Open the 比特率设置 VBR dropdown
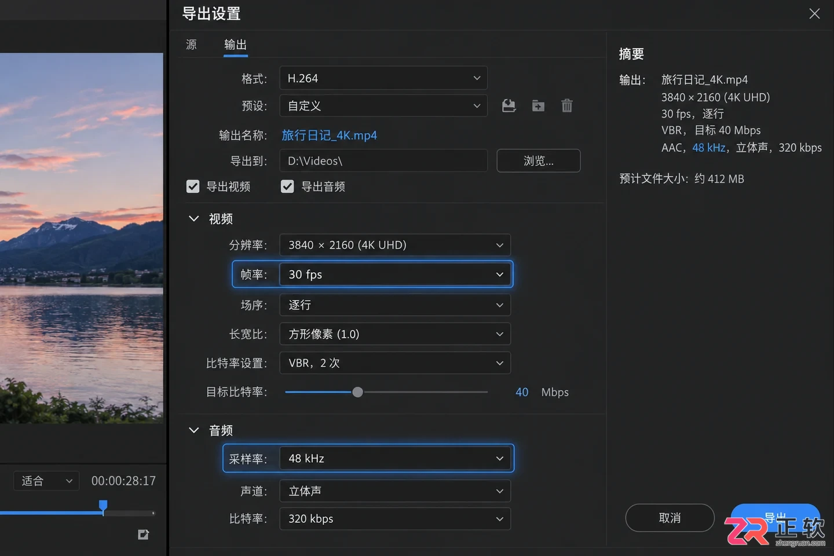Viewport: 834px width, 556px height. (395, 363)
